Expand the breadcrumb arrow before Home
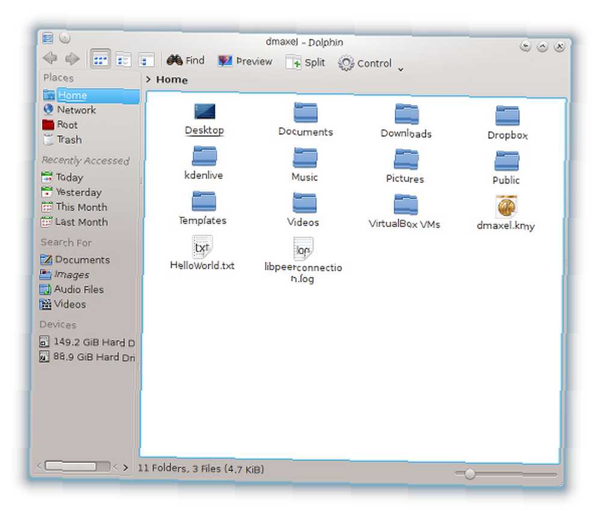Image resolution: width=602 pixels, height=517 pixels. coord(148,79)
